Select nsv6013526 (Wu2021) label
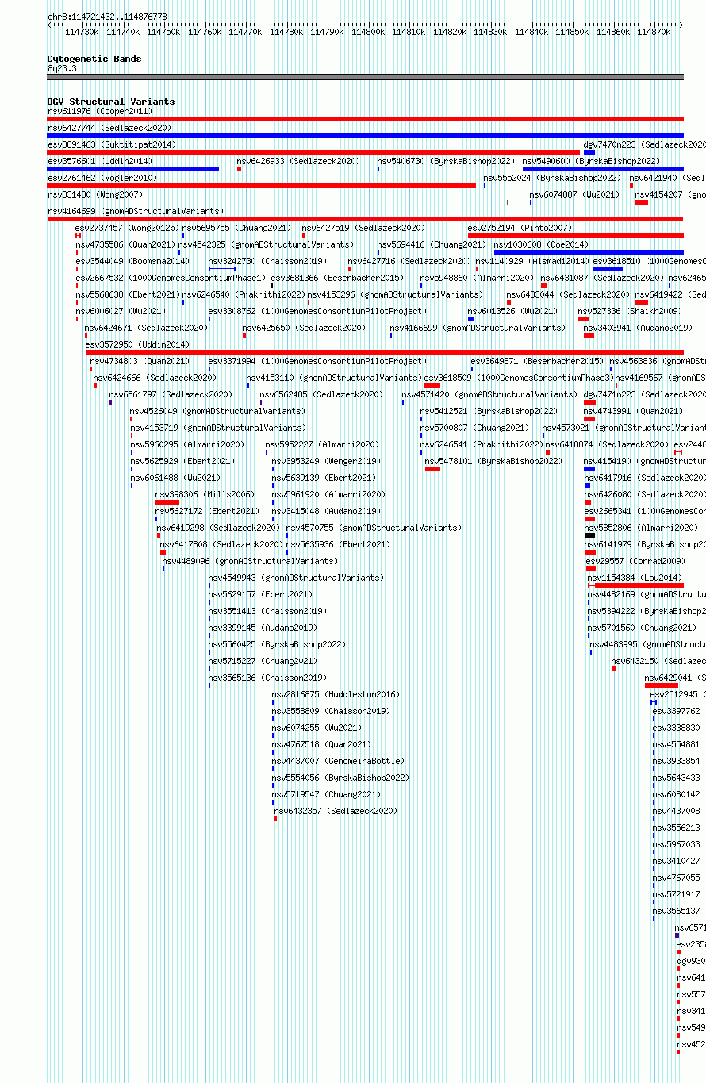Screen dimensions: 706x1083 (512, 311)
